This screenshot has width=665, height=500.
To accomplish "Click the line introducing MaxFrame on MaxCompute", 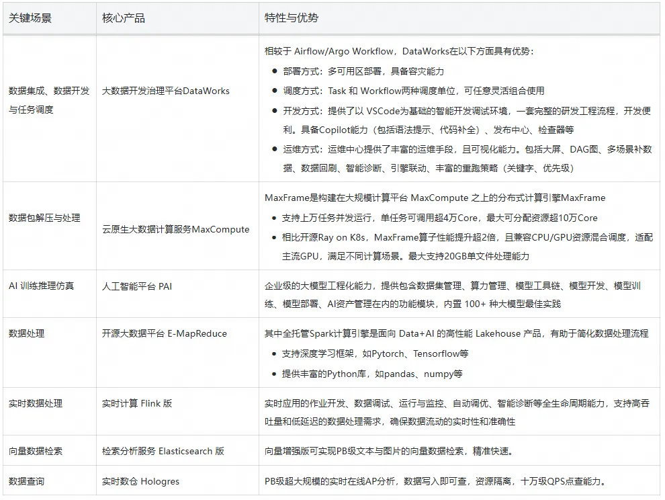I will pos(435,198).
